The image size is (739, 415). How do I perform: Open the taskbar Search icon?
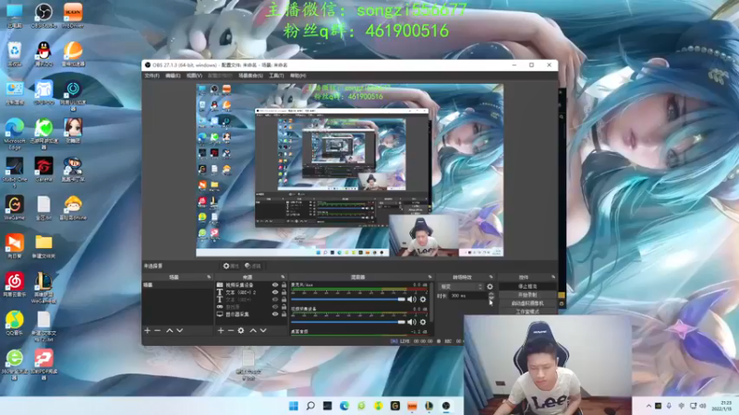(x=310, y=406)
